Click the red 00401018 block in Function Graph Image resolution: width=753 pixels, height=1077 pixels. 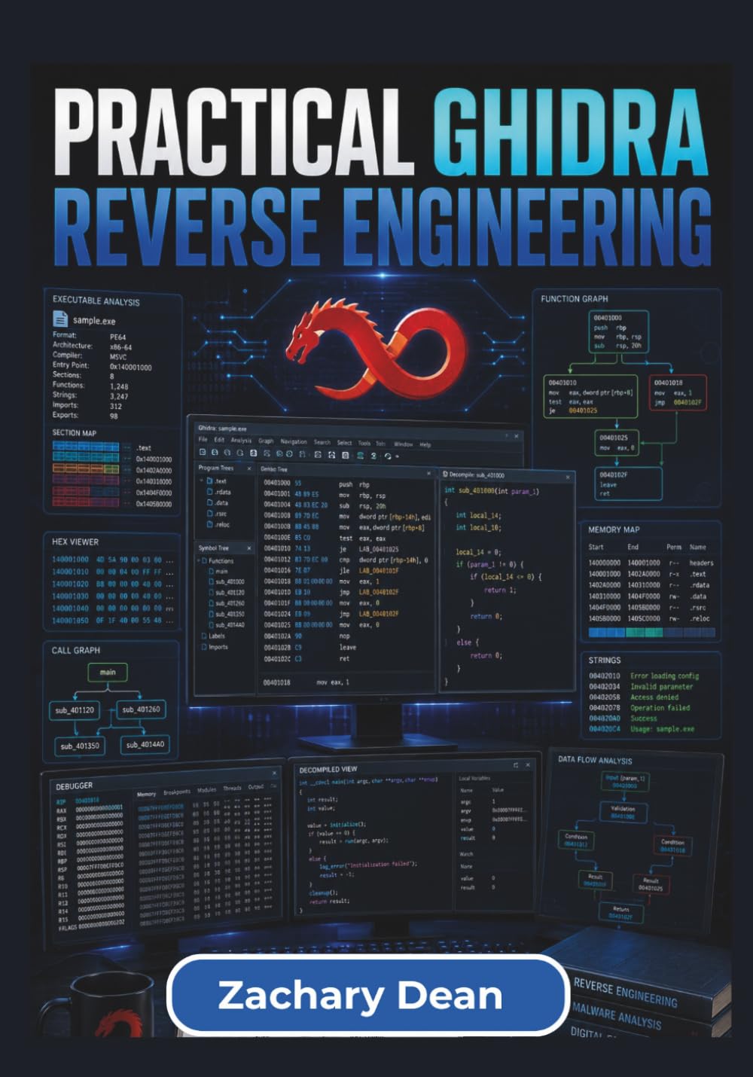tap(678, 393)
